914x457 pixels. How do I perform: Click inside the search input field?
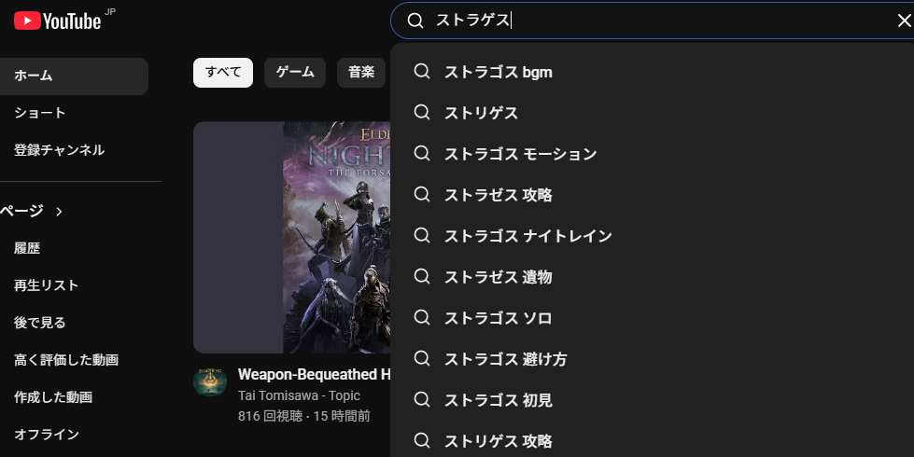654,21
